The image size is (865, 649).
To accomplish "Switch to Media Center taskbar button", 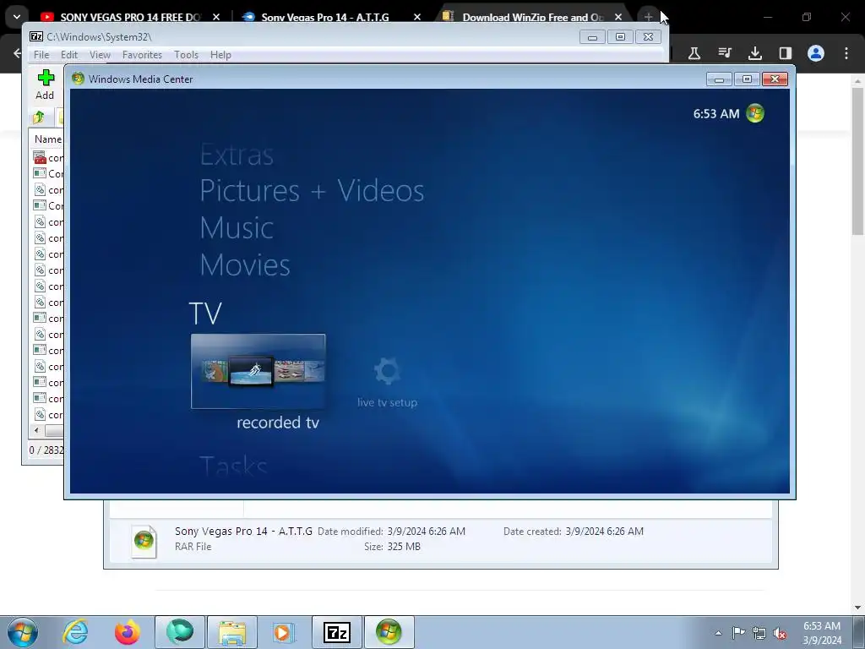I will (x=389, y=632).
